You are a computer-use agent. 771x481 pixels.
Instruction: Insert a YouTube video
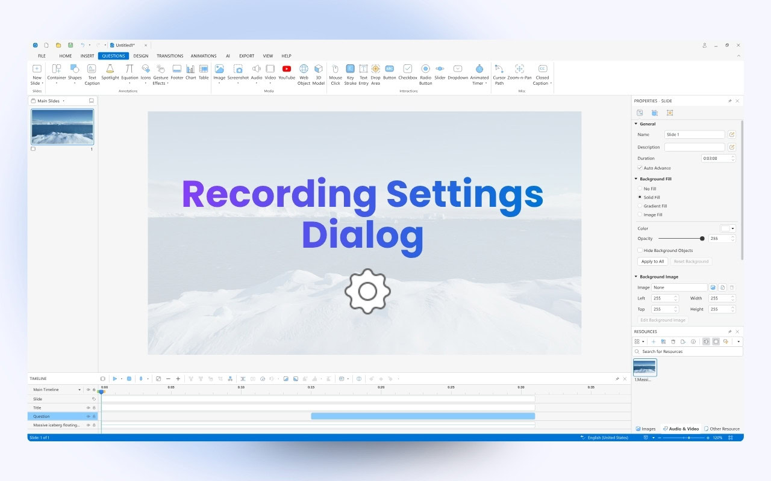pos(287,72)
